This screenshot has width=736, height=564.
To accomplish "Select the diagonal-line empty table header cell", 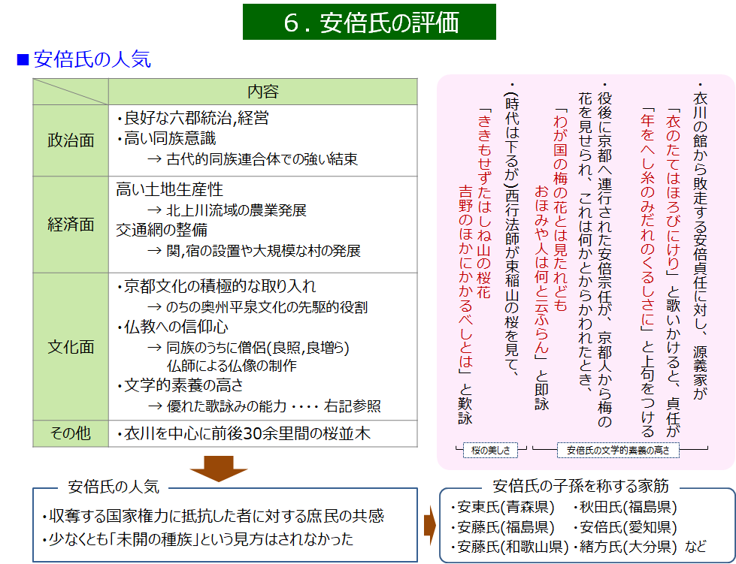I will pyautogui.click(x=71, y=92).
